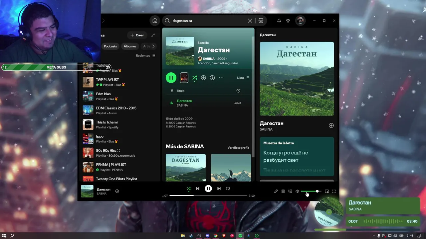Open more options three-dot menu for album

point(221,78)
